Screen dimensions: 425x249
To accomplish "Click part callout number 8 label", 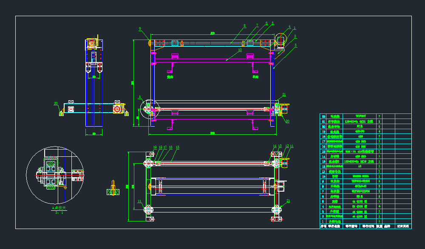I will coord(244,26).
